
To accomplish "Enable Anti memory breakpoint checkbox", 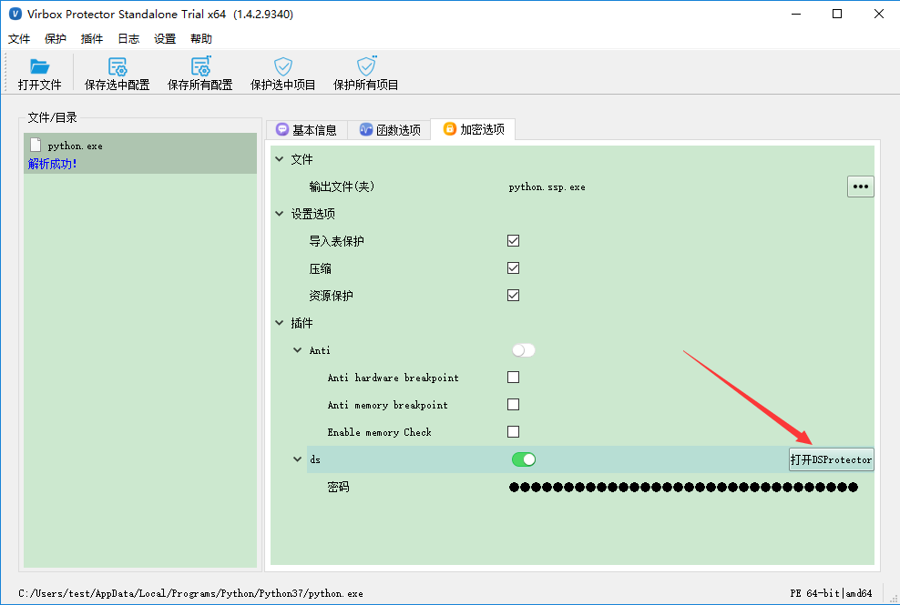I will (513, 404).
